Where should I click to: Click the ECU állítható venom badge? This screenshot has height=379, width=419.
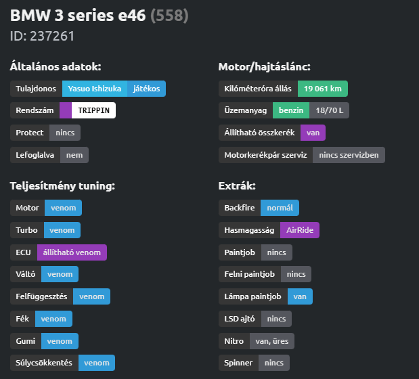coord(72,252)
